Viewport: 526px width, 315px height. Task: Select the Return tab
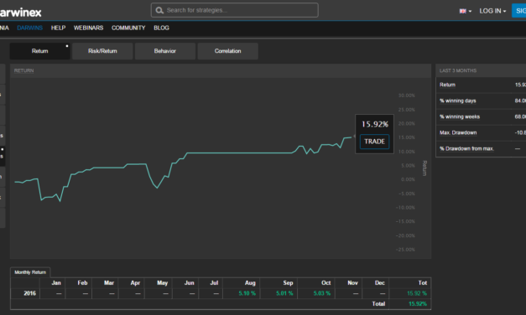[40, 51]
